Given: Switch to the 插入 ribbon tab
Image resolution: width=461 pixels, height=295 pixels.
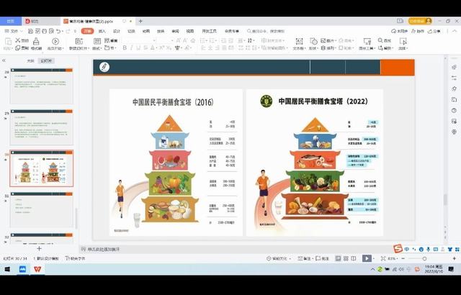Looking at the screenshot, I should [x=102, y=31].
